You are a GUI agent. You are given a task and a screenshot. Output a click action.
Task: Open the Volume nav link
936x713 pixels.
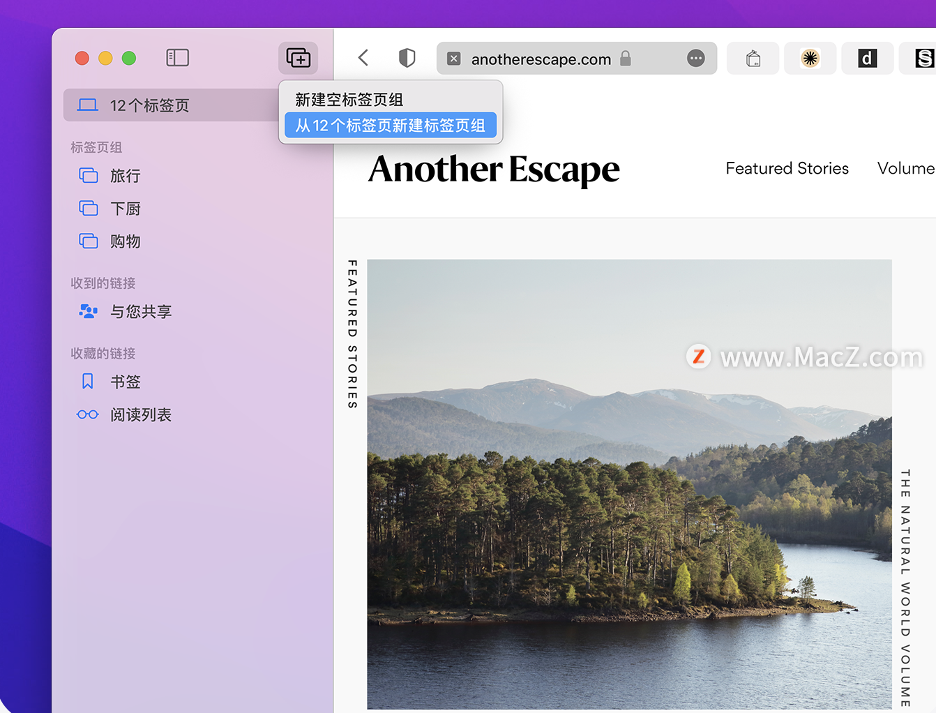pos(906,169)
